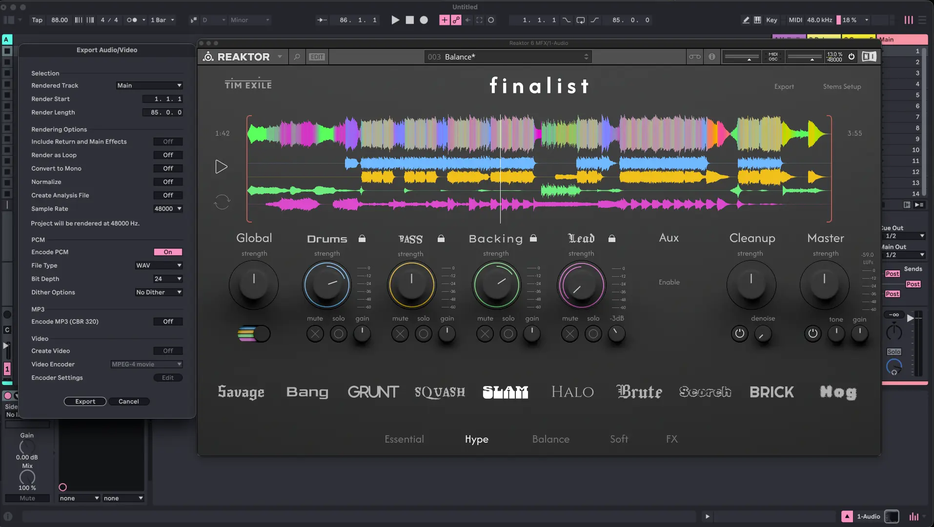Select the FX preset category
The height and width of the screenshot is (527, 934).
[672, 439]
